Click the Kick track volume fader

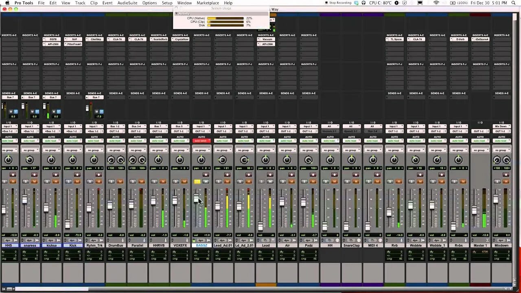pos(68,224)
